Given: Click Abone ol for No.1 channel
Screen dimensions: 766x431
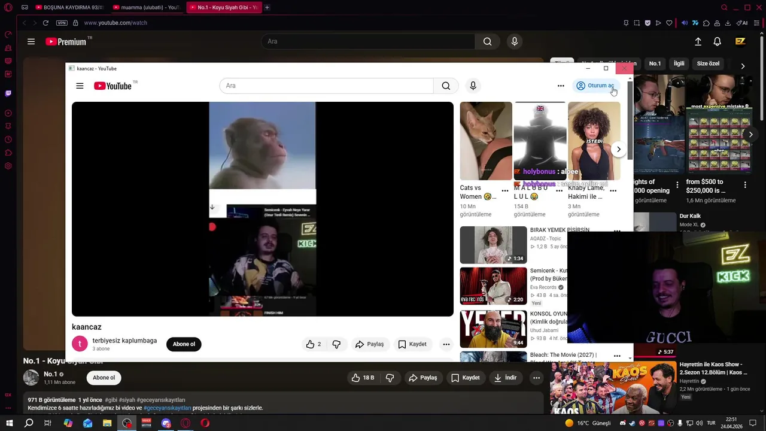Looking at the screenshot, I should coord(104,378).
